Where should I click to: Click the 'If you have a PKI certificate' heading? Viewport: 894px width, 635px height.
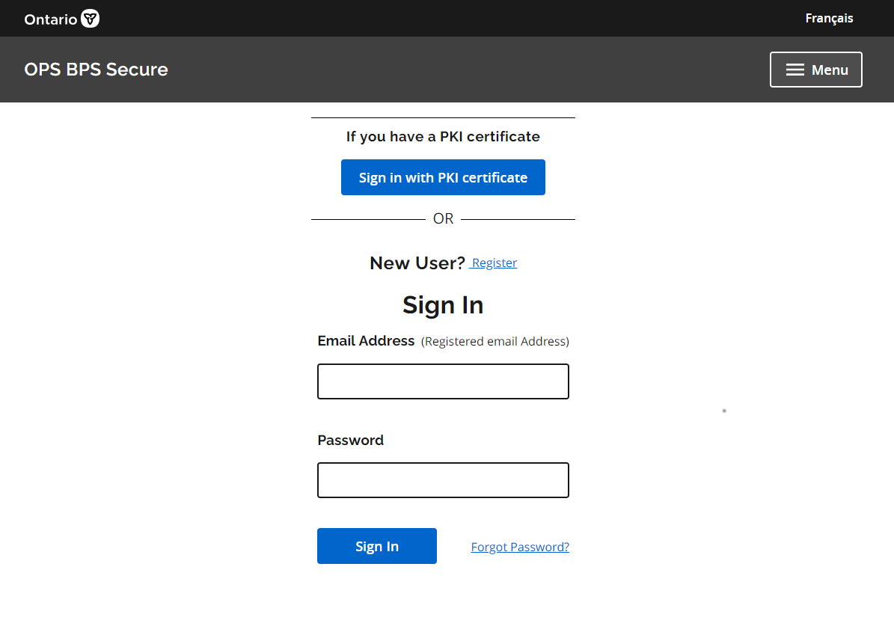coord(443,137)
